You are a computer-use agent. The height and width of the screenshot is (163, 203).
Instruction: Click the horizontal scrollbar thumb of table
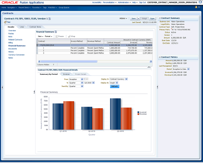(69, 61)
